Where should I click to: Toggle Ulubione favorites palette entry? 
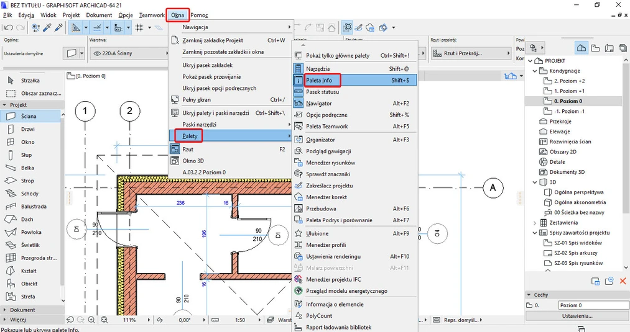point(355,233)
